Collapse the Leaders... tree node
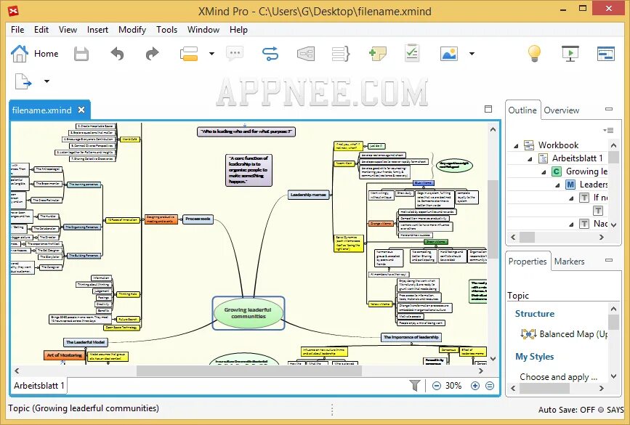The image size is (630, 425). 557,185
